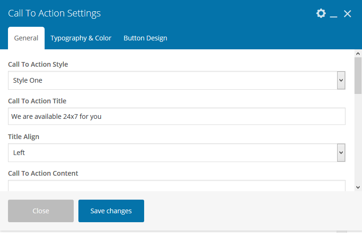The image size is (362, 233).
Task: Click the scrollbar up arrow
Action: click(358, 54)
